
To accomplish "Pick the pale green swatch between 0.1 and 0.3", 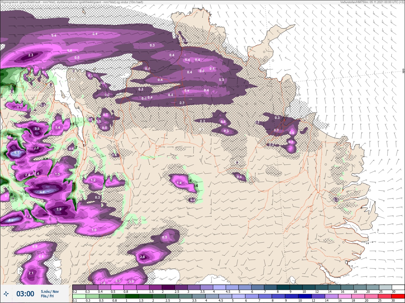I will point(79,296).
